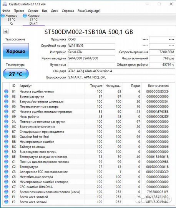Click status icon of Таймаут команды row
176x208 pixels.
(x=6, y=147)
